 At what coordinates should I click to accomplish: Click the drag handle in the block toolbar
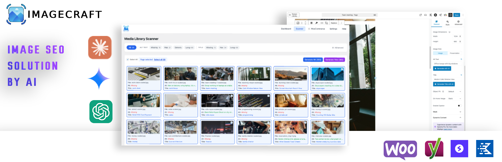[x=302, y=23]
